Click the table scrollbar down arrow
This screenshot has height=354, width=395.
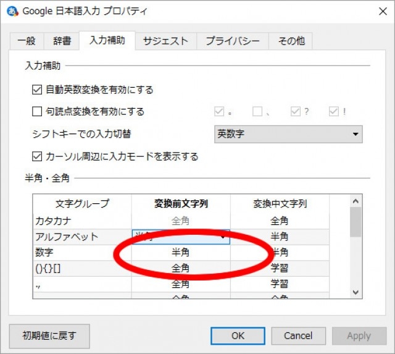tap(355, 292)
